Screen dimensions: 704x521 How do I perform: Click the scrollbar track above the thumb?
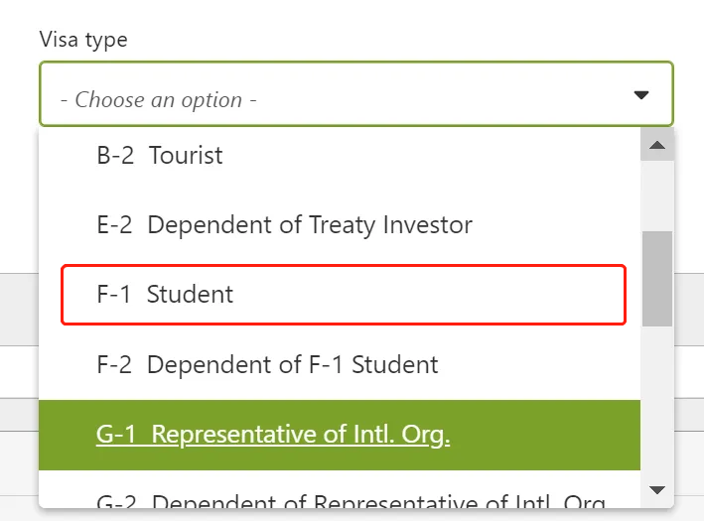[x=656, y=194]
